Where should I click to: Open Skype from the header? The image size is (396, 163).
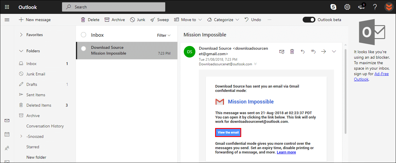[333, 7]
